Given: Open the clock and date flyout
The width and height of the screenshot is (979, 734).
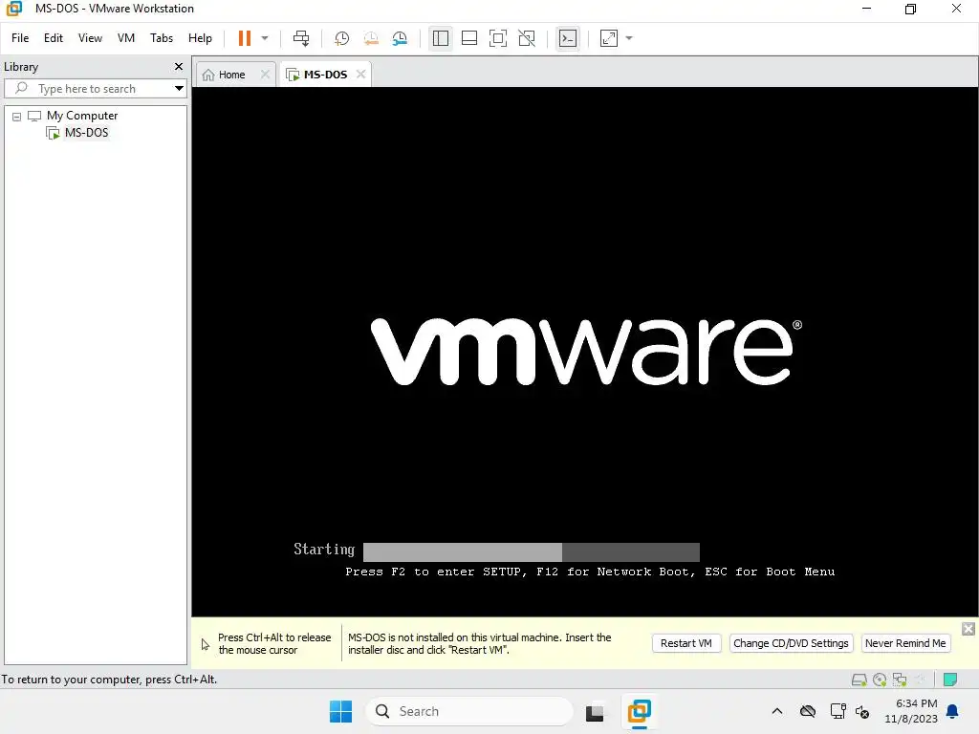Looking at the screenshot, I should 911,711.
